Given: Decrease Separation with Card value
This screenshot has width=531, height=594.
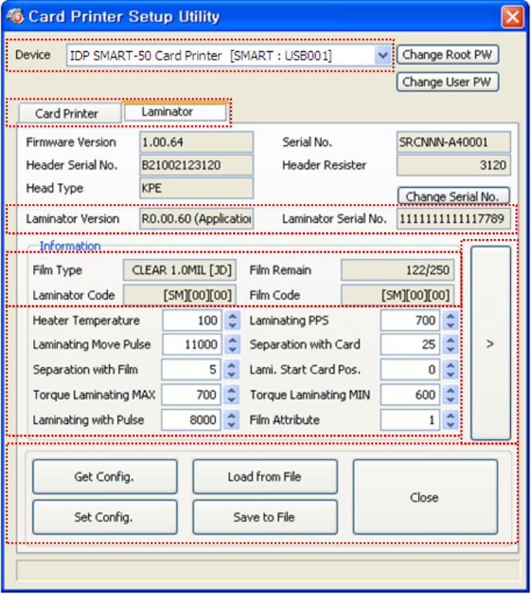Looking at the screenshot, I should click(450, 350).
